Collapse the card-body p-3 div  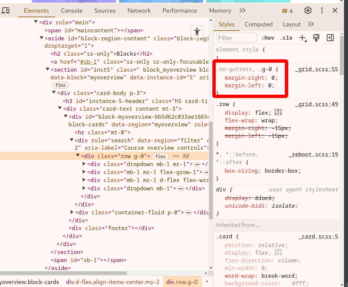54,92
